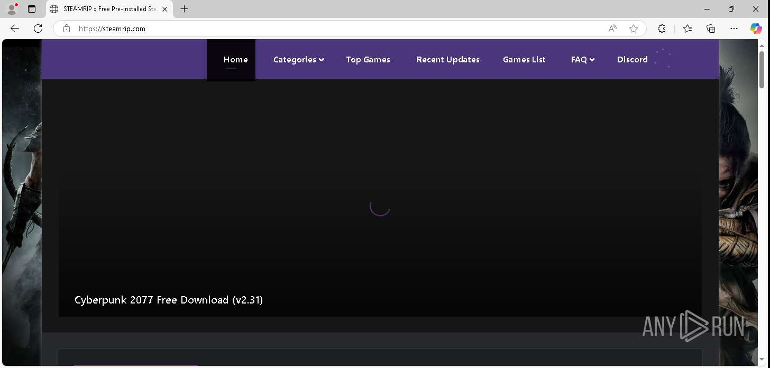Open Cyberpunk 2077 Free Download link
Viewport: 770px width, 368px height.
point(169,300)
